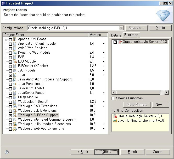Enable the Apache XMLBeans facet checkbox
Screen dimensions: 174x159
coord(10,40)
